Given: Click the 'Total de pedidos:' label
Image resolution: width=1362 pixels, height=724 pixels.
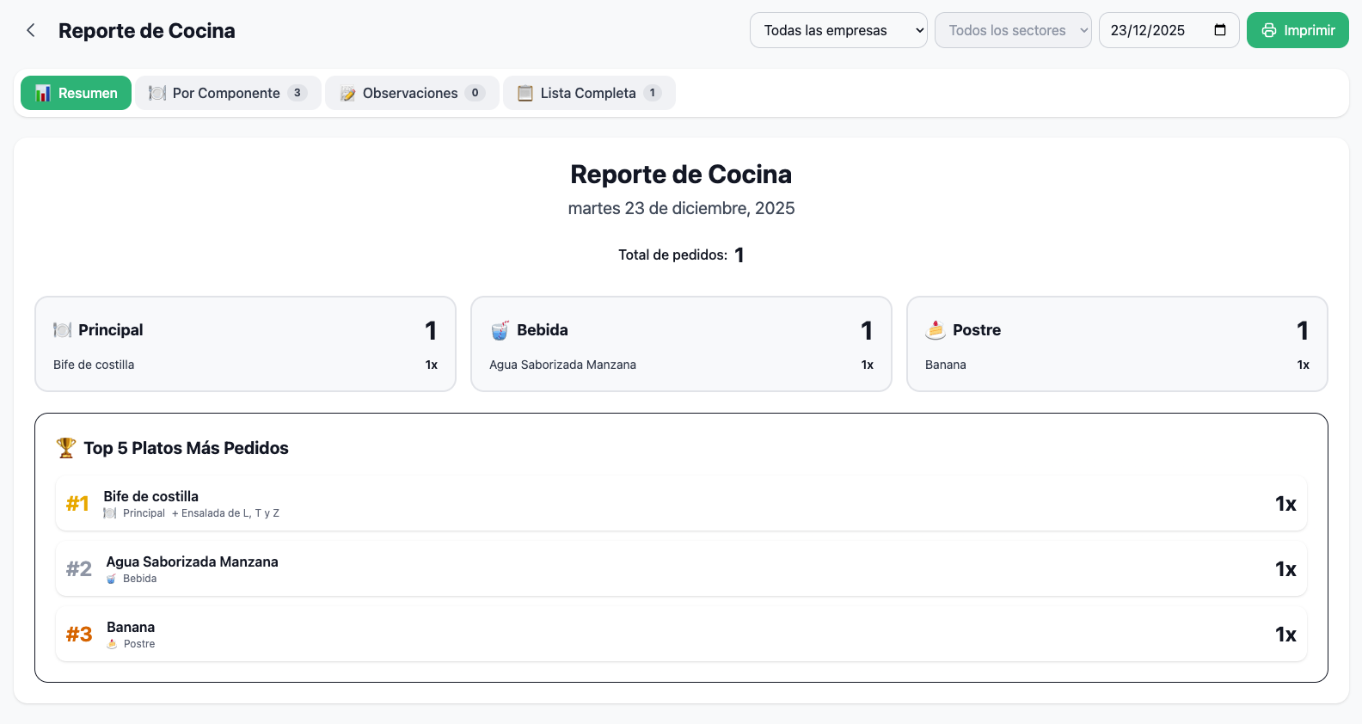Looking at the screenshot, I should point(672,255).
